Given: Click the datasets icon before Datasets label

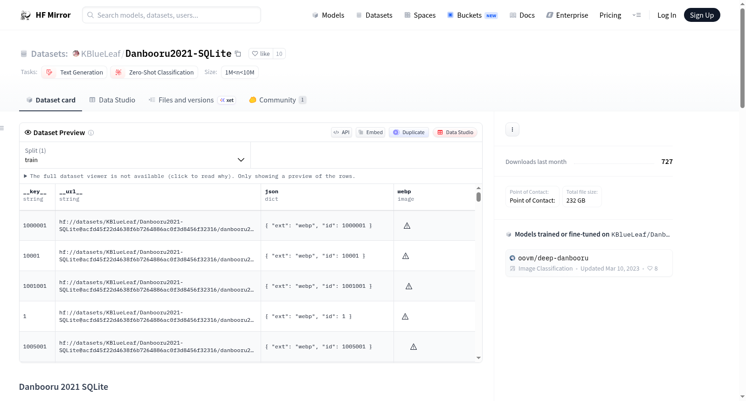Looking at the screenshot, I should [x=24, y=54].
